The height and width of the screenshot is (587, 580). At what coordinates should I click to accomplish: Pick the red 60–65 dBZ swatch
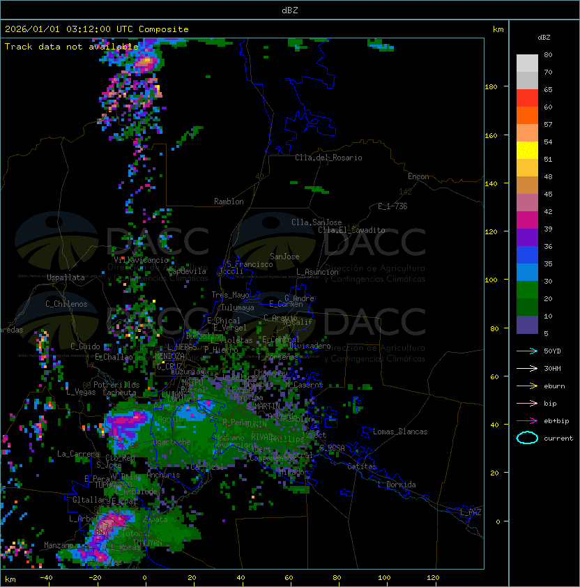(x=527, y=98)
